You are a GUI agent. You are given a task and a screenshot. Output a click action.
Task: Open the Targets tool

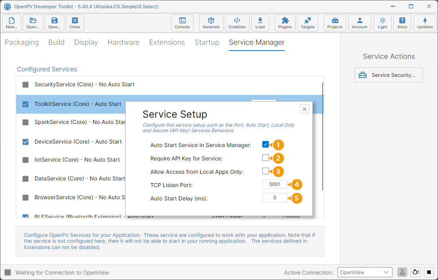click(x=308, y=23)
